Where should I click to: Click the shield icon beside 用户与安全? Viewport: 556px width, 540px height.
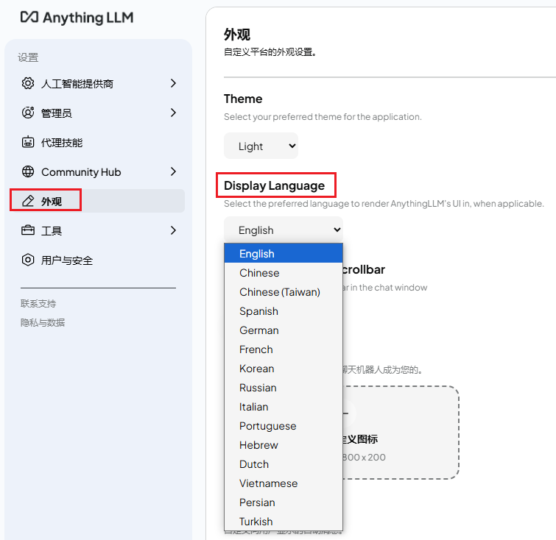coord(28,260)
